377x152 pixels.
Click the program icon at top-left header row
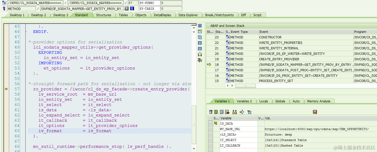(x=4, y=3)
